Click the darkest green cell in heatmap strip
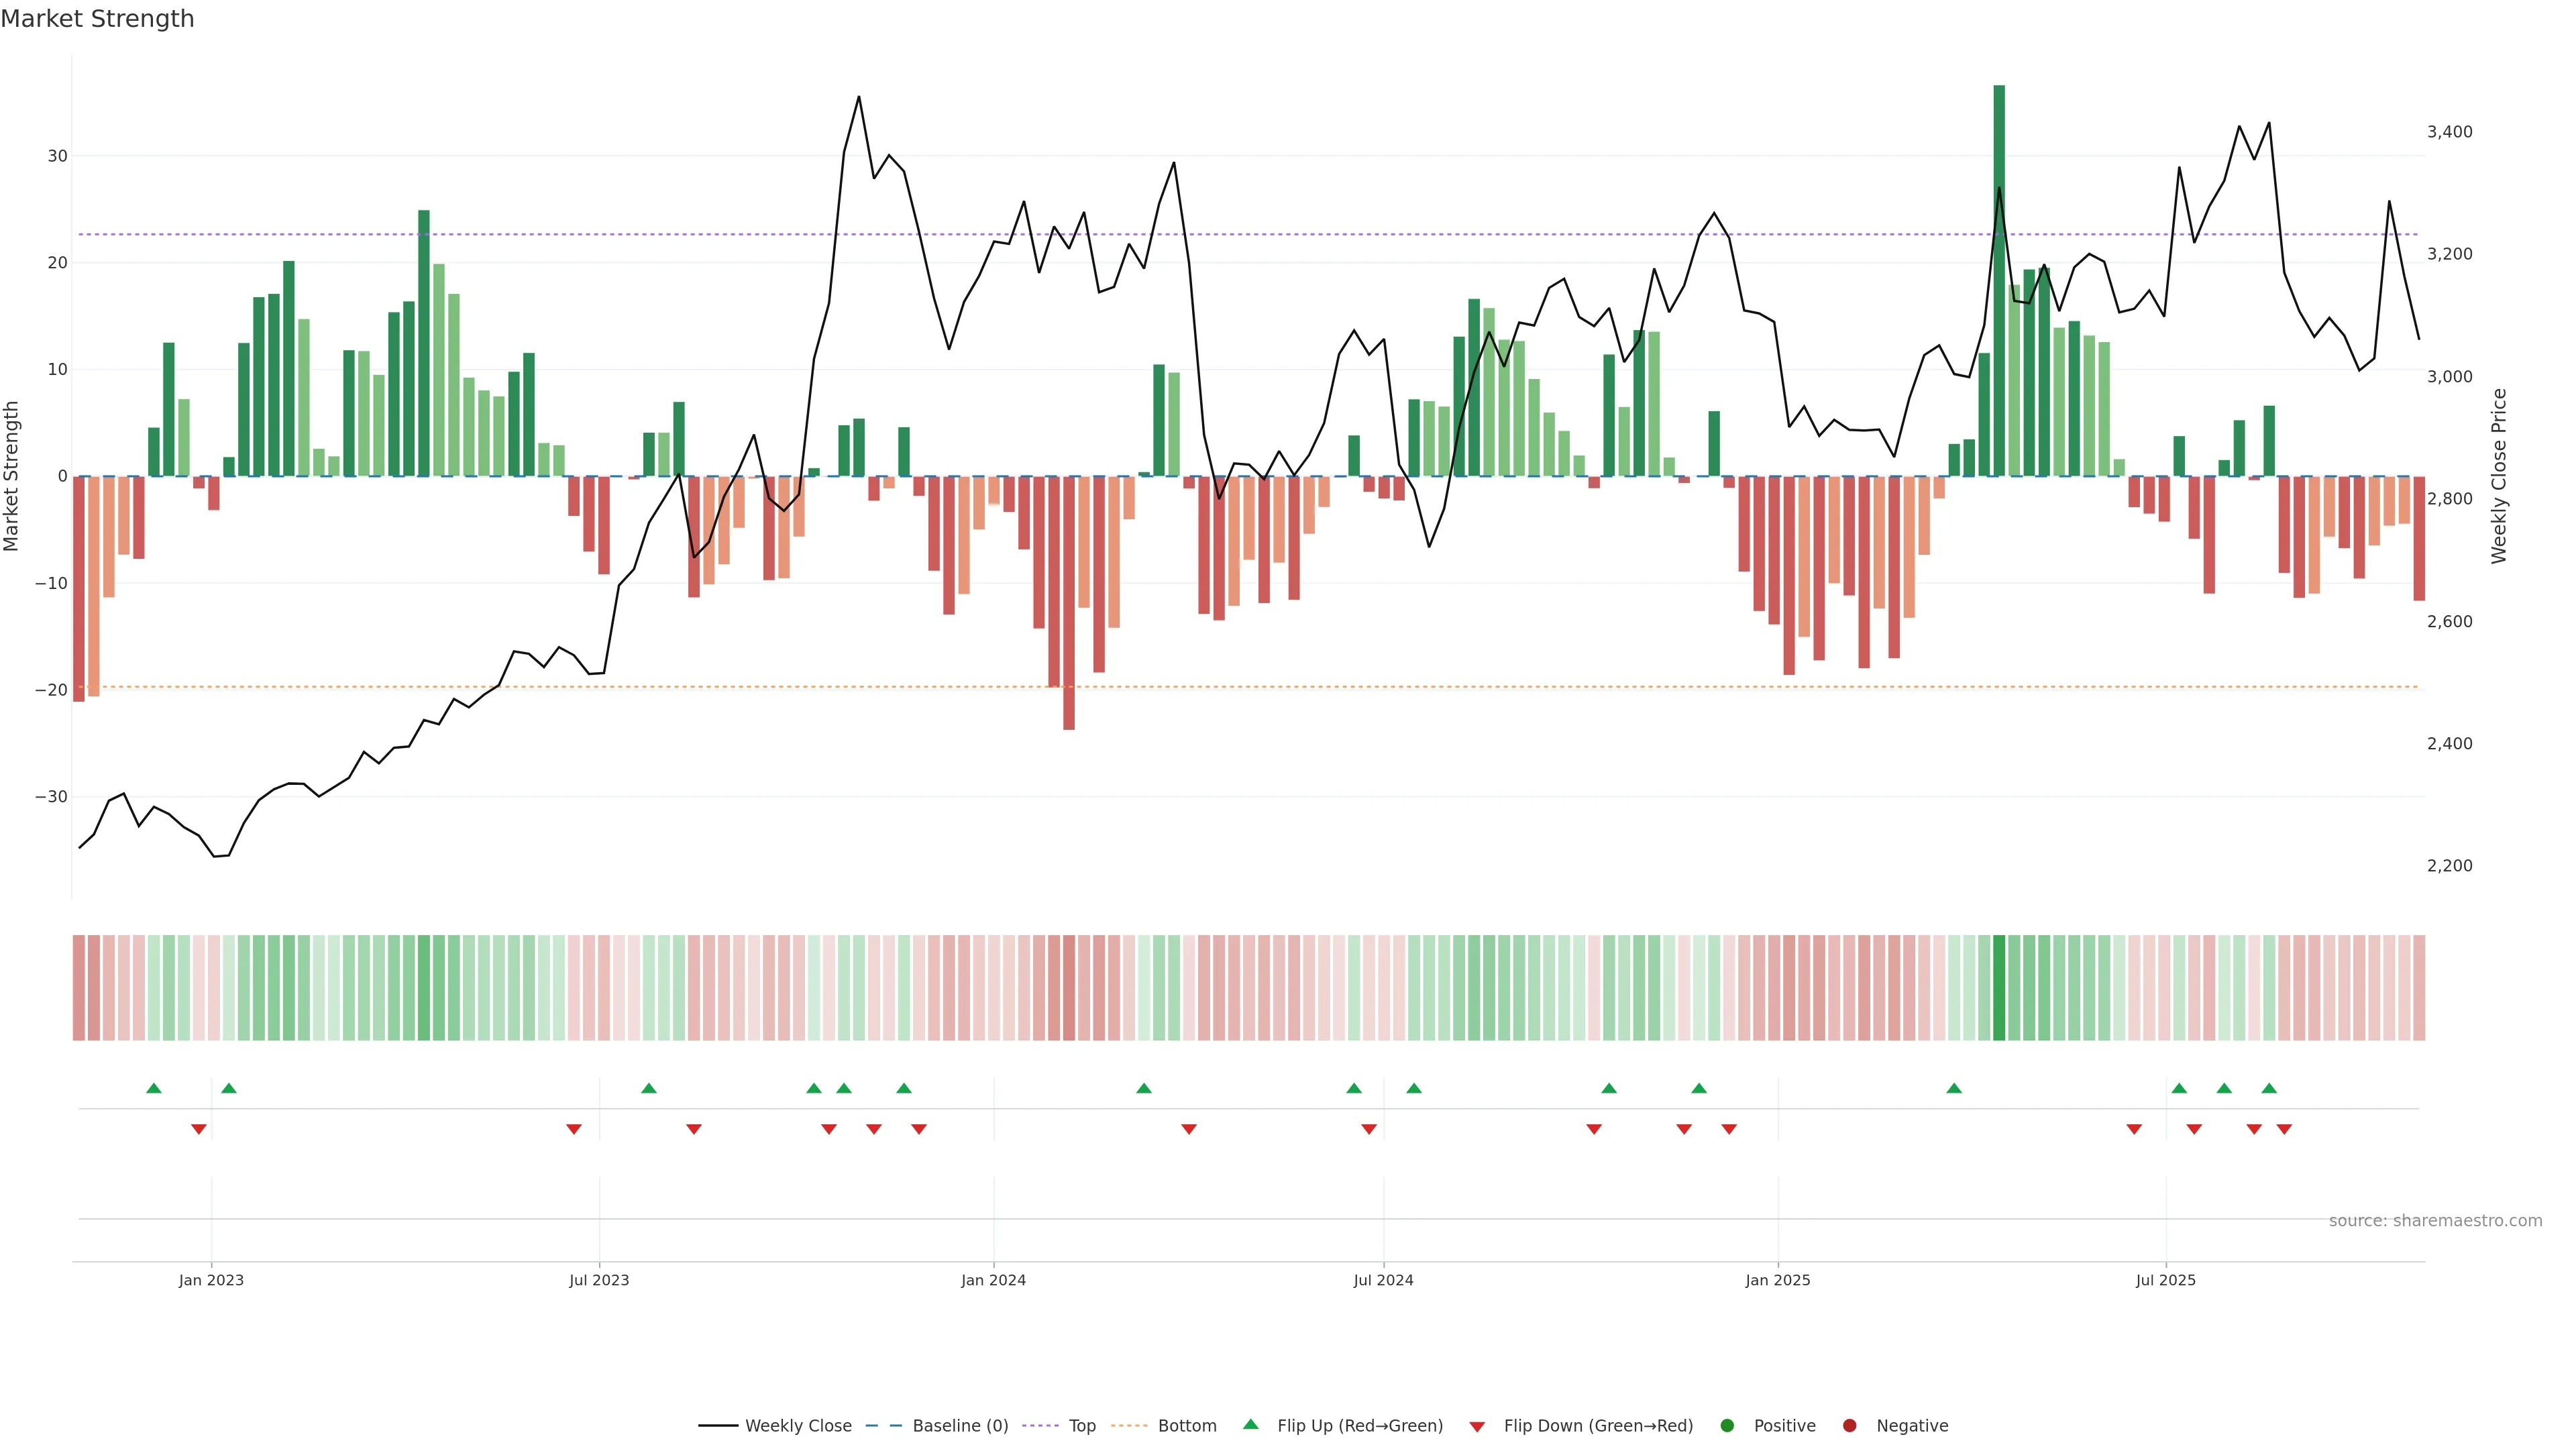 pos(1999,987)
